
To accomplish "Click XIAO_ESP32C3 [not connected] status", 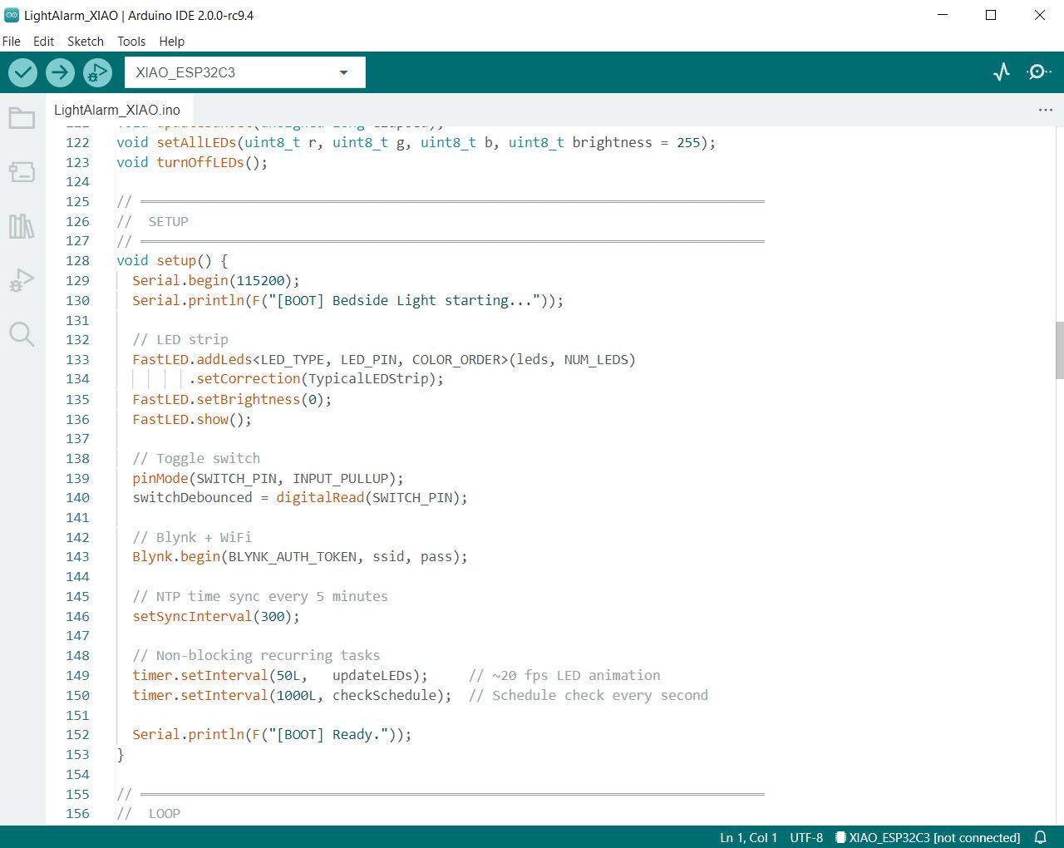I will pyautogui.click(x=928, y=837).
